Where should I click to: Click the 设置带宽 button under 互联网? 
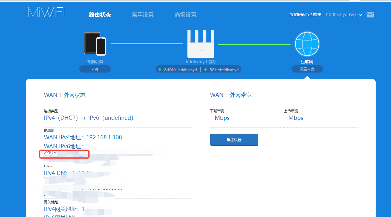click(x=307, y=69)
